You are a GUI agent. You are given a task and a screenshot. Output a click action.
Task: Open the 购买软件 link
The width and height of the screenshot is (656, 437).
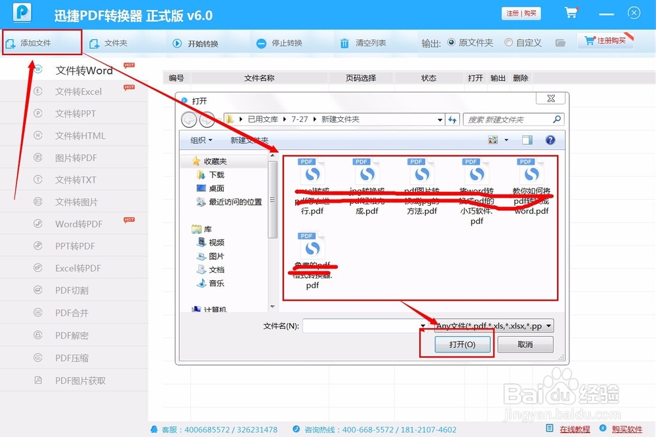coord(626,429)
